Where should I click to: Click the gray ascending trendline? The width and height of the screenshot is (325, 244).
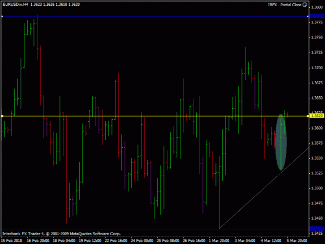point(264,188)
